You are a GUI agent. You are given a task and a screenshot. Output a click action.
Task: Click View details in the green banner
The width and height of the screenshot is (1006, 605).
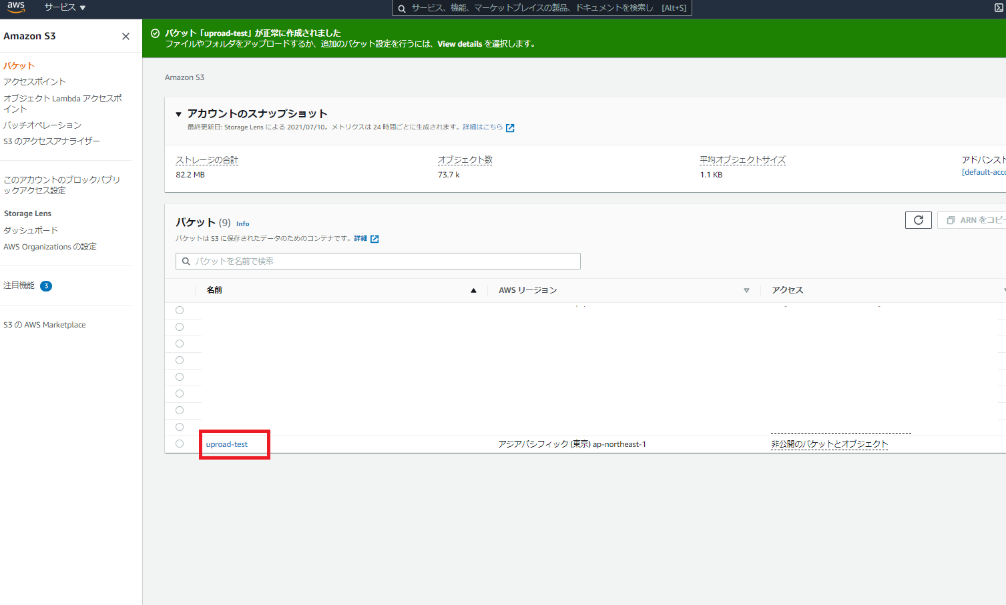(x=459, y=44)
